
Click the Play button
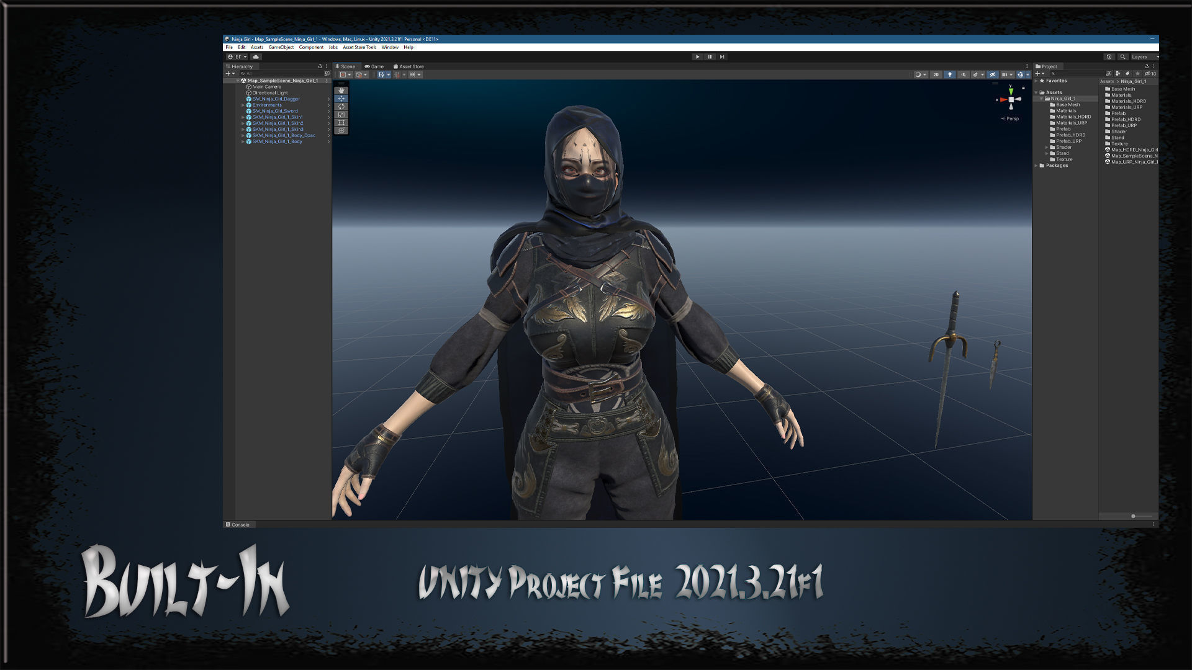click(697, 57)
